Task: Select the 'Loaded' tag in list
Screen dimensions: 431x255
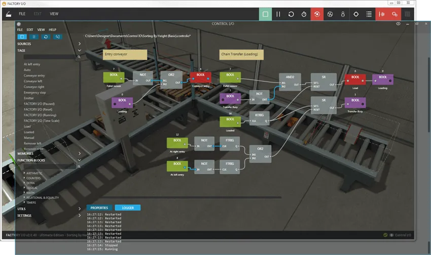Action: click(29, 132)
